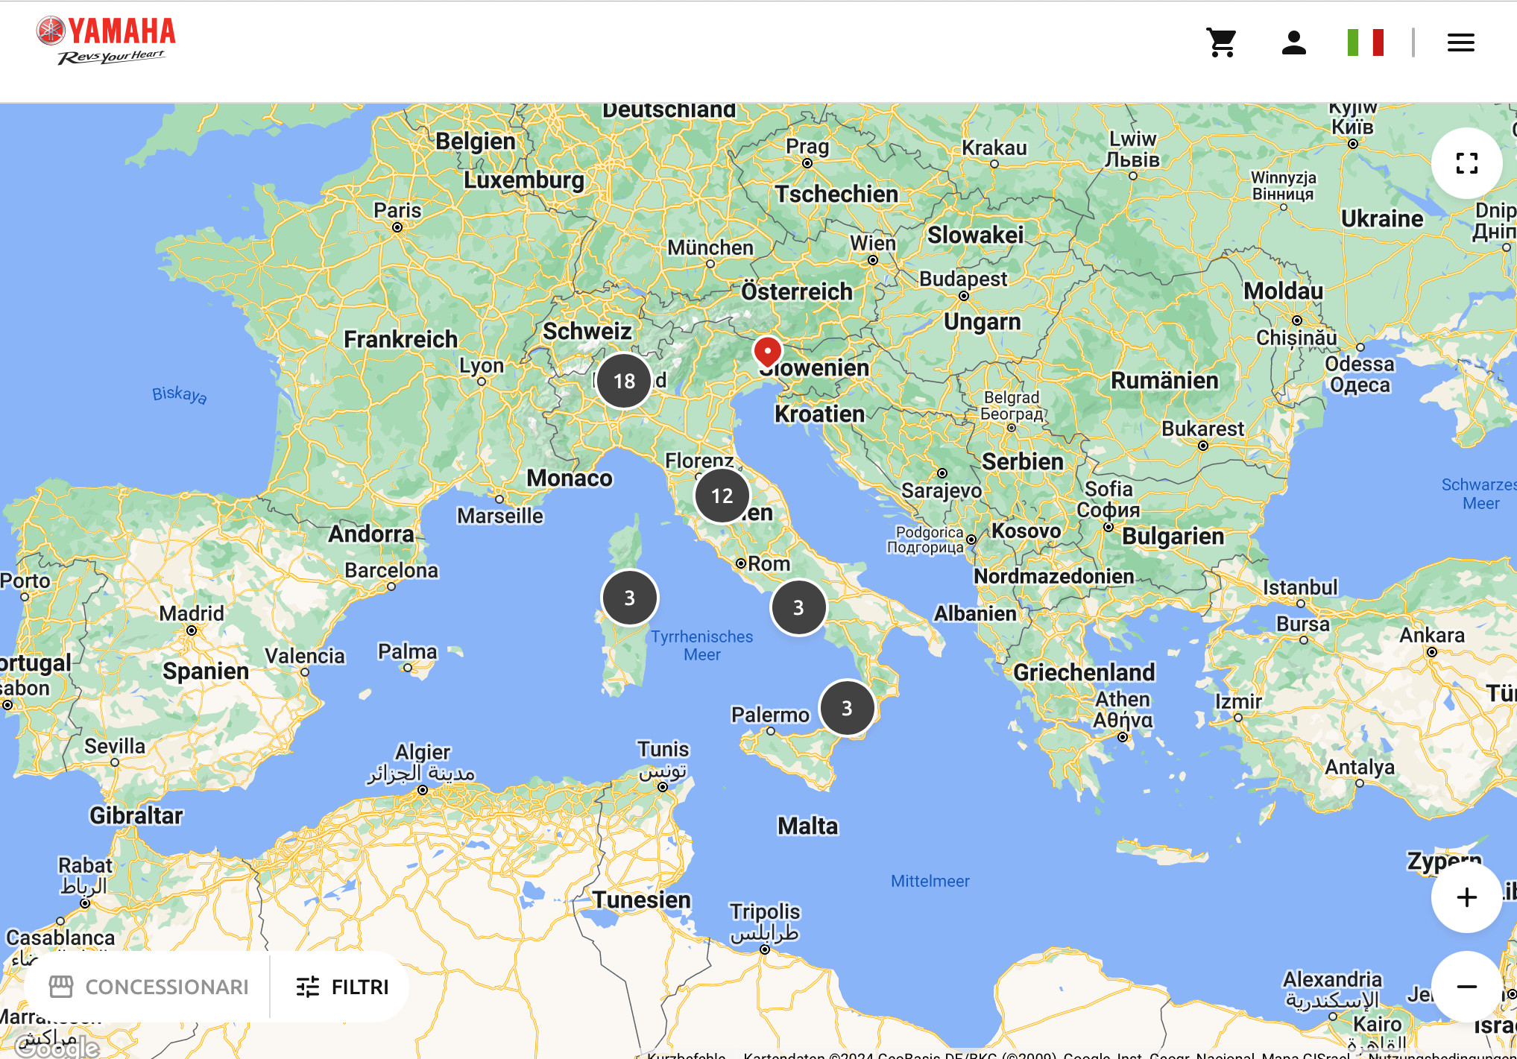Open Kurzbefehle keyboard shortcuts link
Viewport: 1517px width, 1059px height.
click(x=686, y=1055)
